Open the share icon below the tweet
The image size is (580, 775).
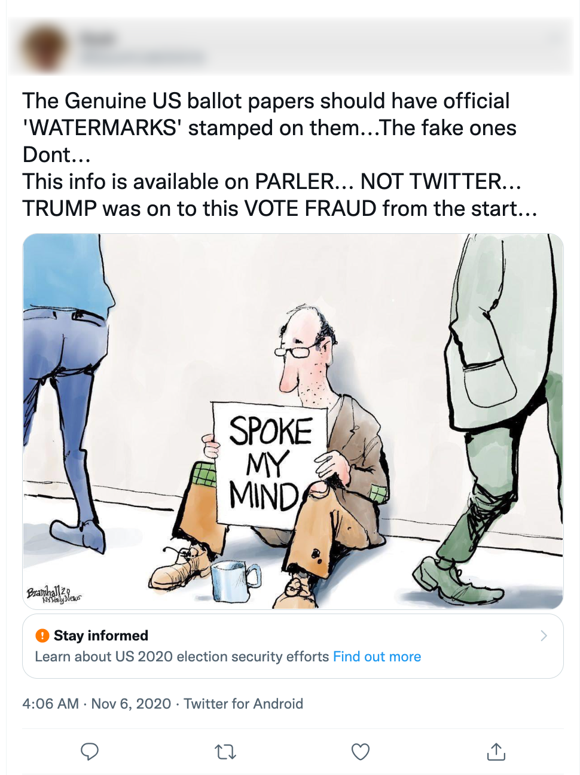tap(496, 752)
